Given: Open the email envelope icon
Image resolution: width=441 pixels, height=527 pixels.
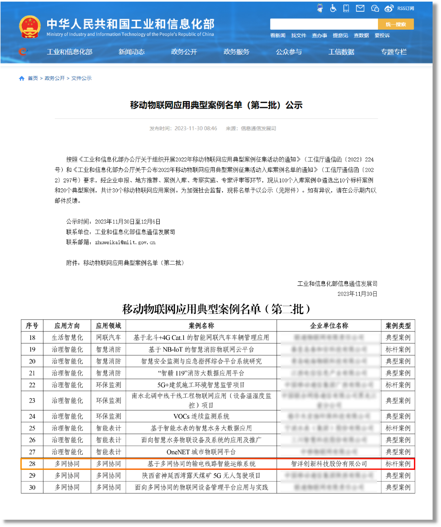Looking at the screenshot, I should click(360, 8).
